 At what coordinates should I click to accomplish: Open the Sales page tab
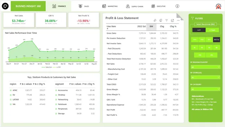pos(84,6)
